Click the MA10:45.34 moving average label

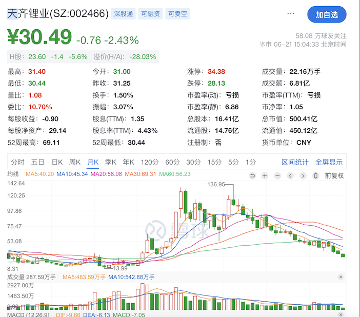click(x=72, y=174)
